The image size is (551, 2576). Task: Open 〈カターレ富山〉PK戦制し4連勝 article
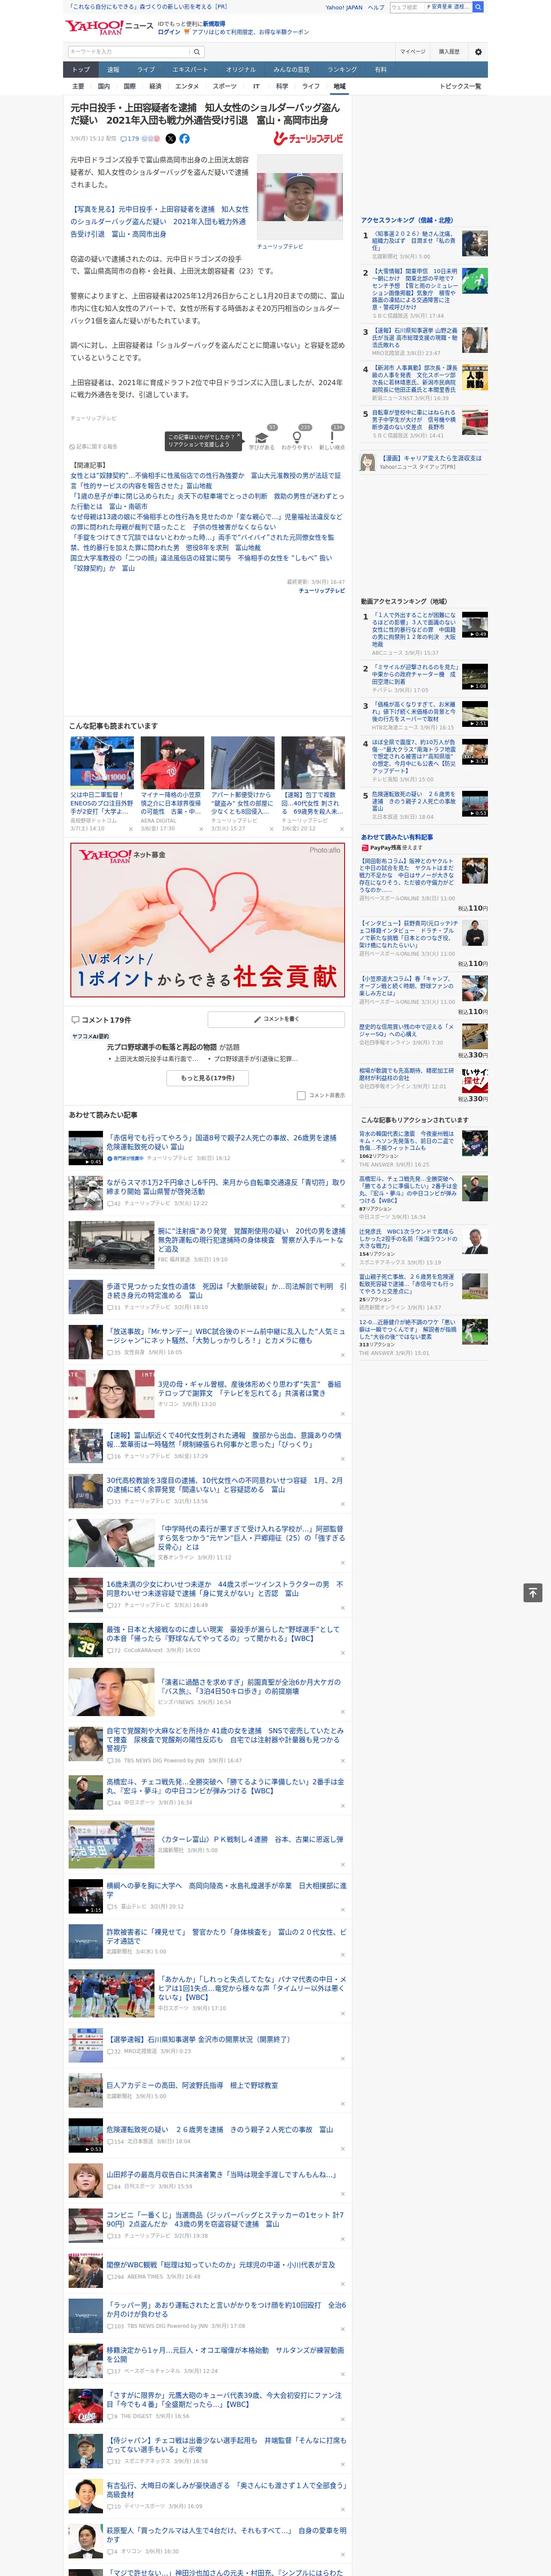coord(252,1839)
